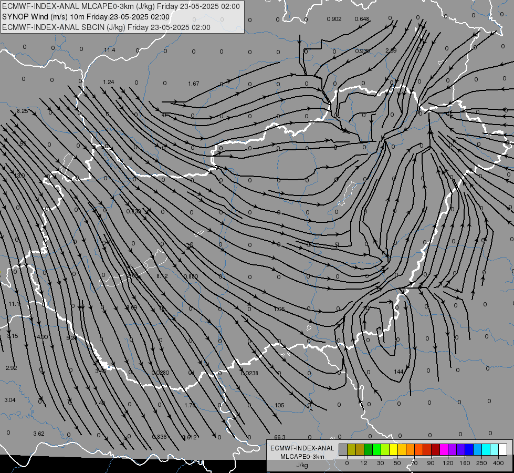514x473 pixels.
Task: Click the map value 8.25
Action: click(x=23, y=111)
